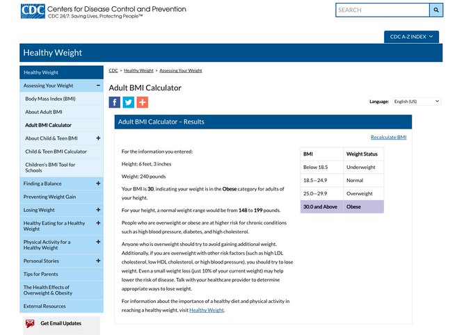
Task: Open The Health Effects of Overweight & Obesity
Action: coord(61,290)
